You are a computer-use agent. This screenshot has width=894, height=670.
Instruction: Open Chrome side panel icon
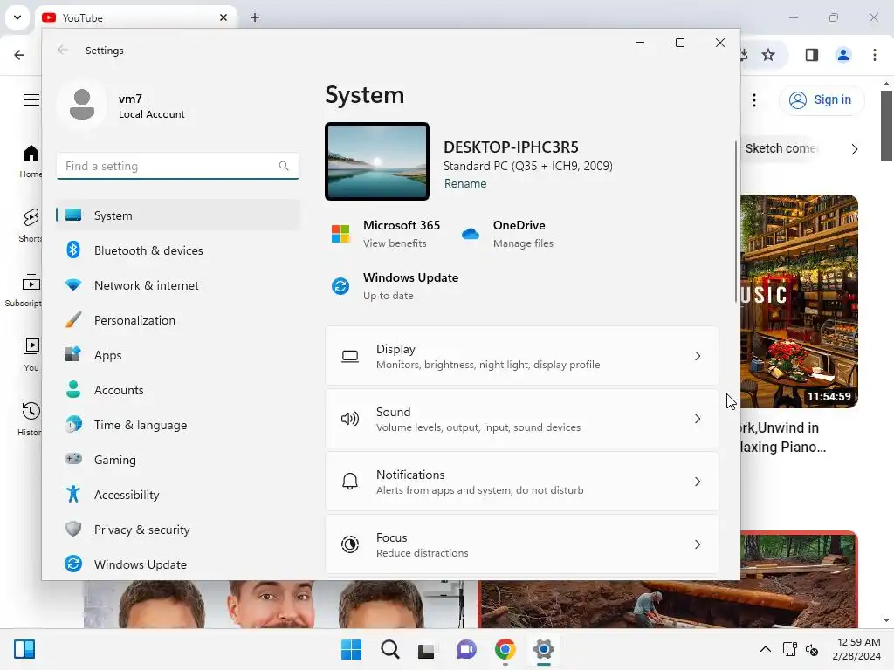pyautogui.click(x=812, y=55)
